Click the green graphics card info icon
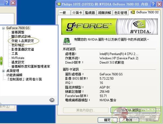The image size is (163, 124). coord(65,41)
